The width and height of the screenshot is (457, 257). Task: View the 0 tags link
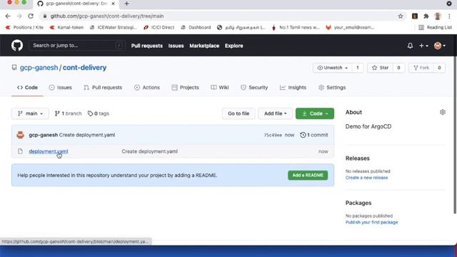pyautogui.click(x=99, y=114)
